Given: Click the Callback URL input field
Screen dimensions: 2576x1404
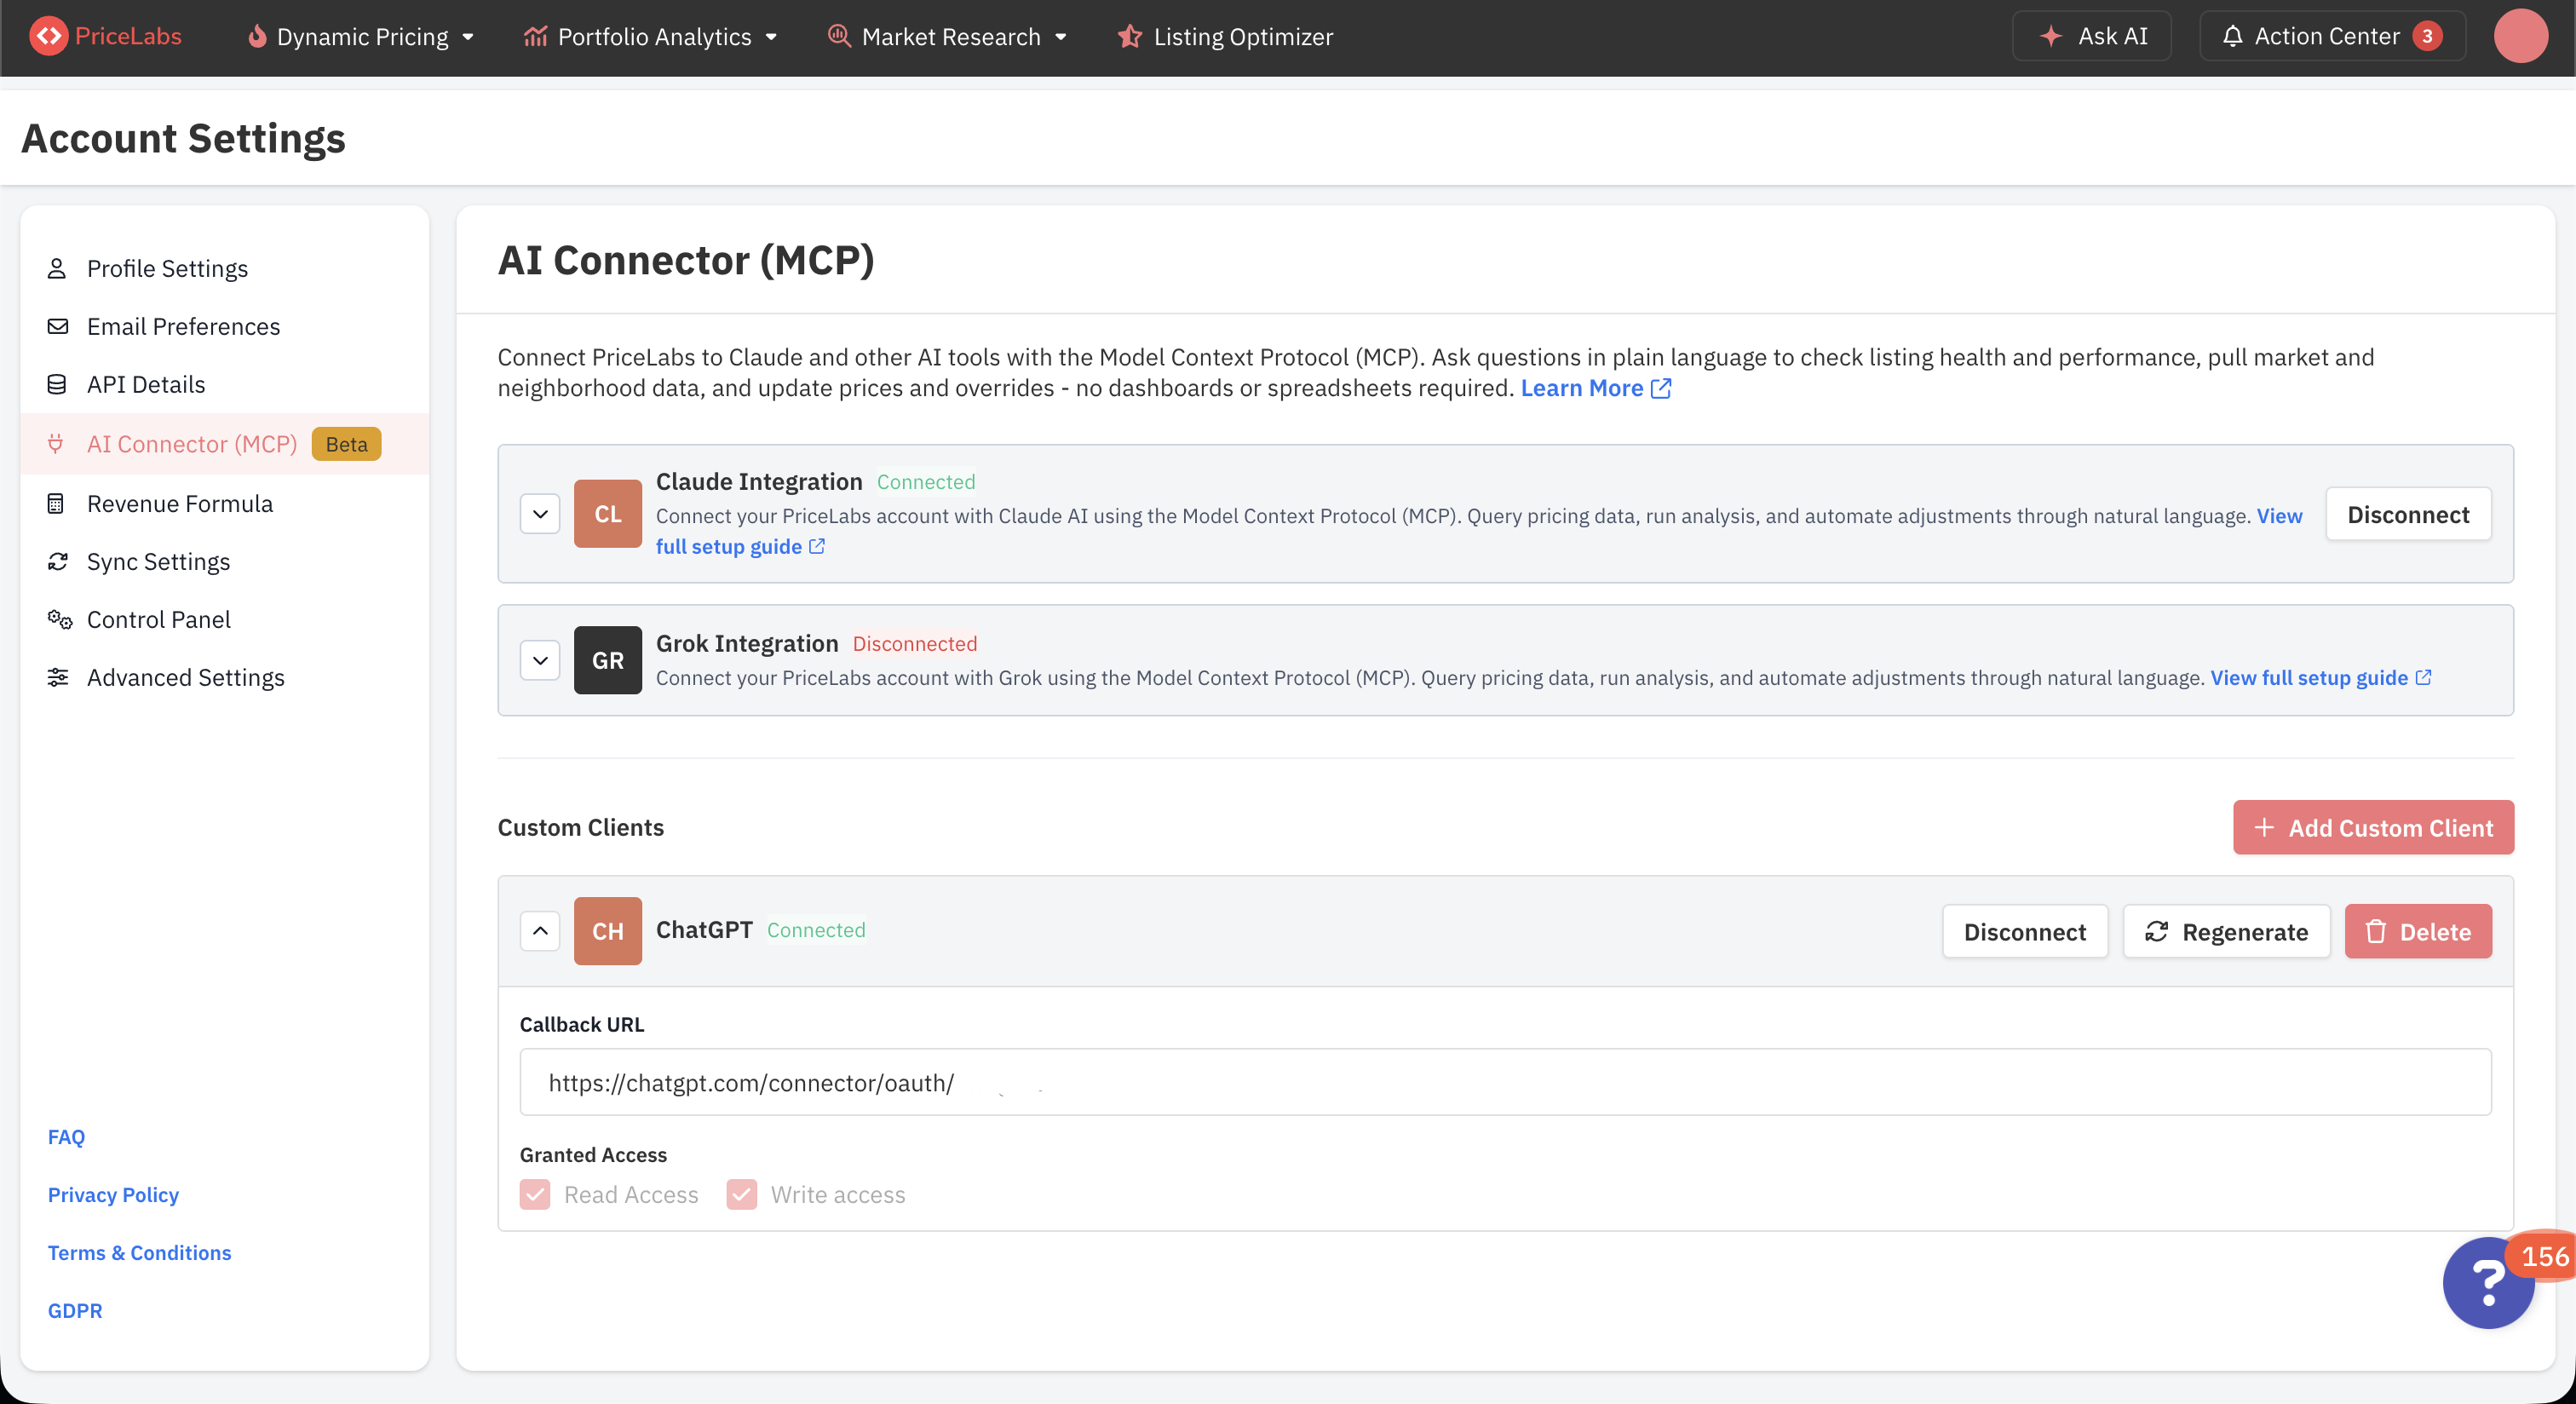Looking at the screenshot, I should click(x=1505, y=1082).
